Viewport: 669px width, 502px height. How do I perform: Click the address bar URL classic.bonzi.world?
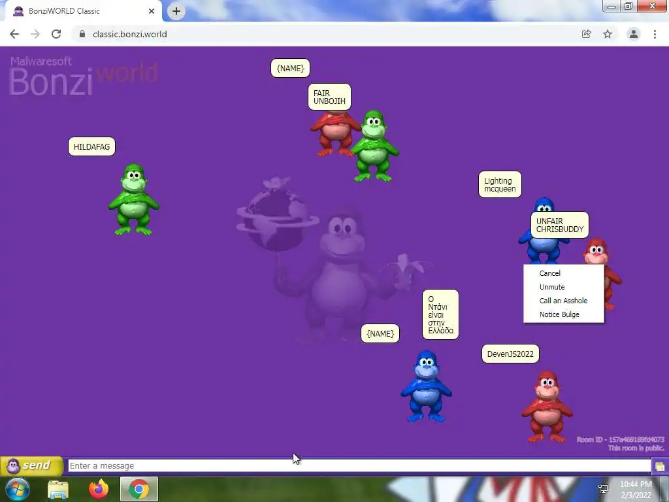[130, 34]
